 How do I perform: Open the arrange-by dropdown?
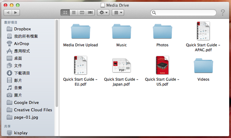tap(118, 12)
